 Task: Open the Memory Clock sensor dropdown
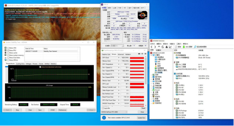point(119,61)
